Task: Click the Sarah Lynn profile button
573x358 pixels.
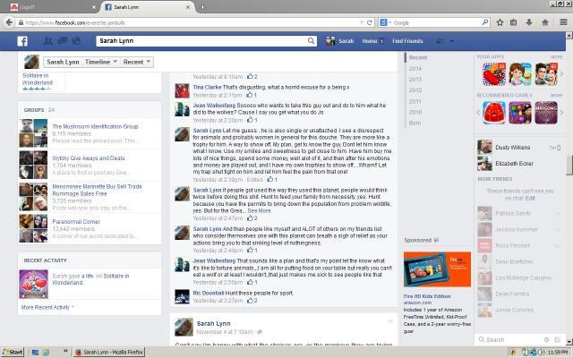Action: [x=63, y=62]
